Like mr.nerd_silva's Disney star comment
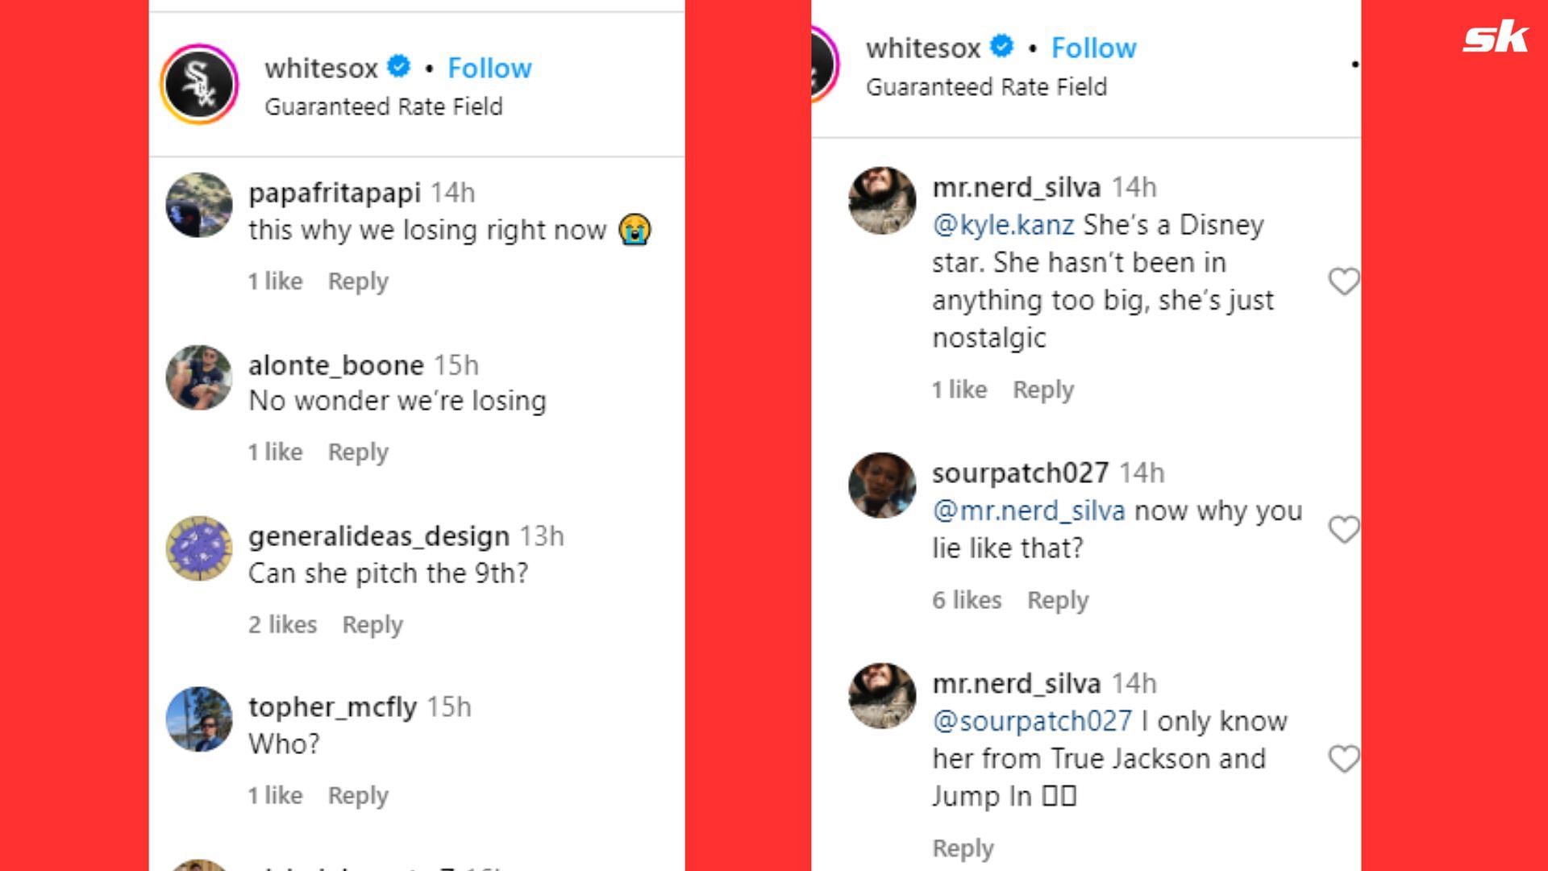 1343,281
